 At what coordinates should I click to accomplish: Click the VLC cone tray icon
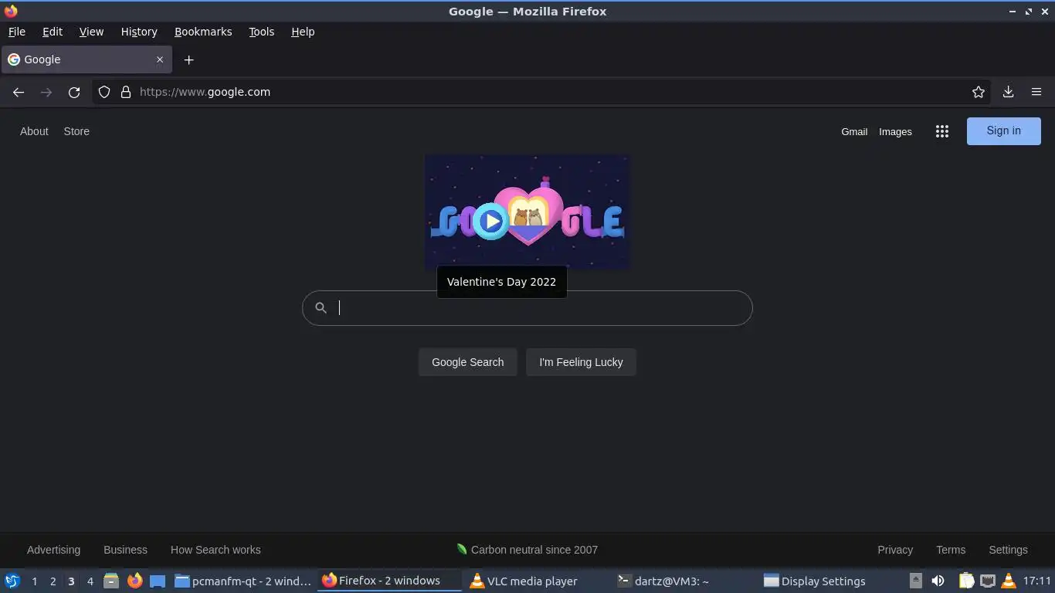[1008, 581]
